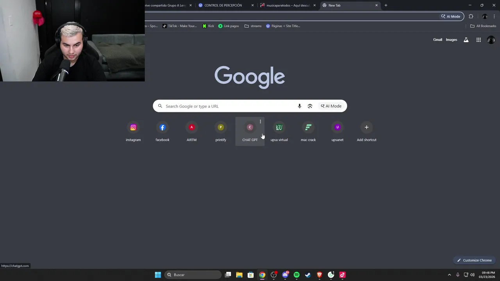This screenshot has height=281, width=500.
Task: Click the Google logo
Action: 250,77
